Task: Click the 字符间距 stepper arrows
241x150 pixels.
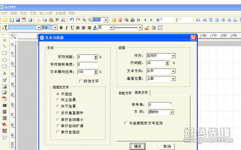Action: tap(96, 57)
